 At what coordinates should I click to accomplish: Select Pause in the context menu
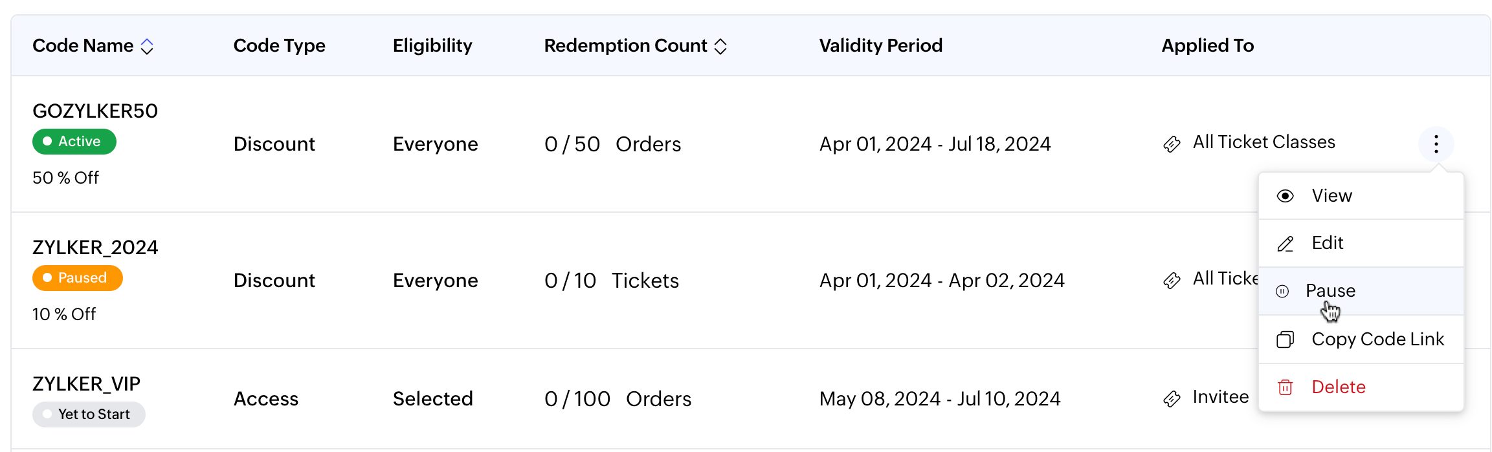tap(1330, 291)
